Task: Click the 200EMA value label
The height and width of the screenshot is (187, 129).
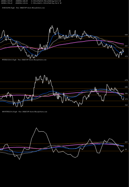Action: [22, 3]
